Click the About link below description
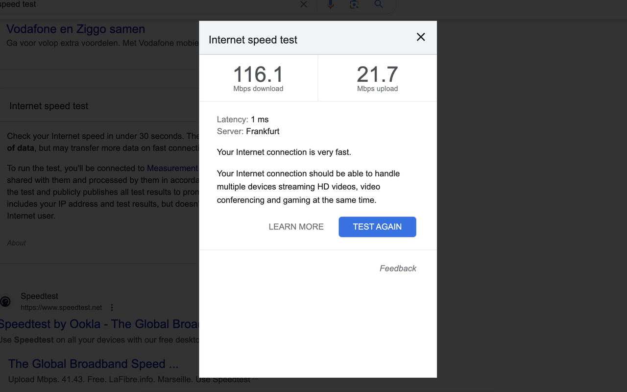627x392 pixels. click(16, 243)
